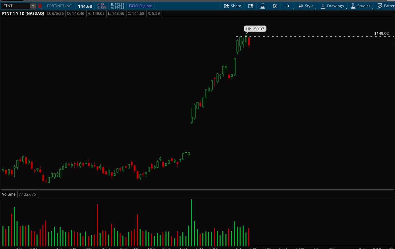Click the Share button

(x=232, y=6)
